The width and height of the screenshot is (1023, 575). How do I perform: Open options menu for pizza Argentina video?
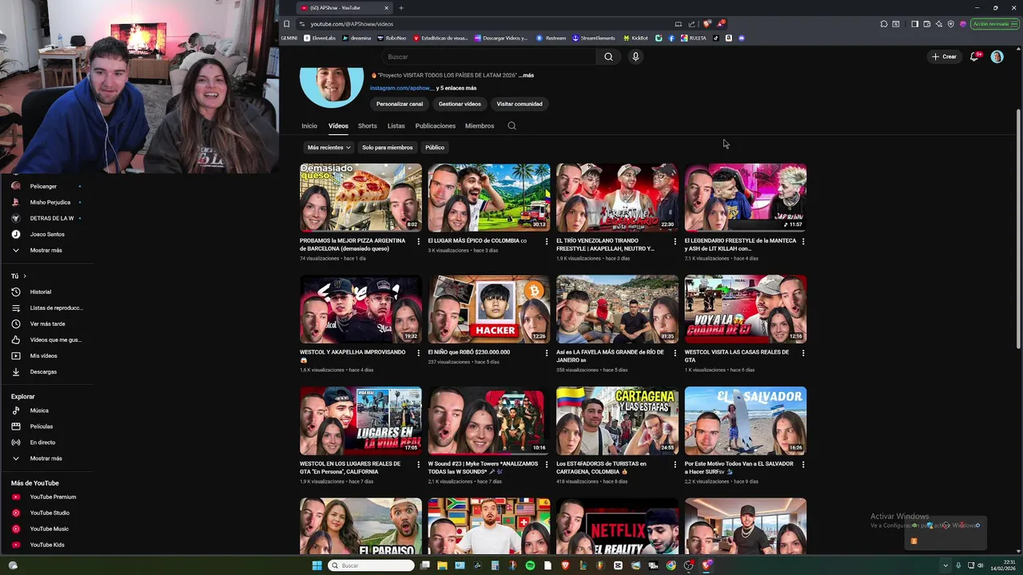coord(418,241)
